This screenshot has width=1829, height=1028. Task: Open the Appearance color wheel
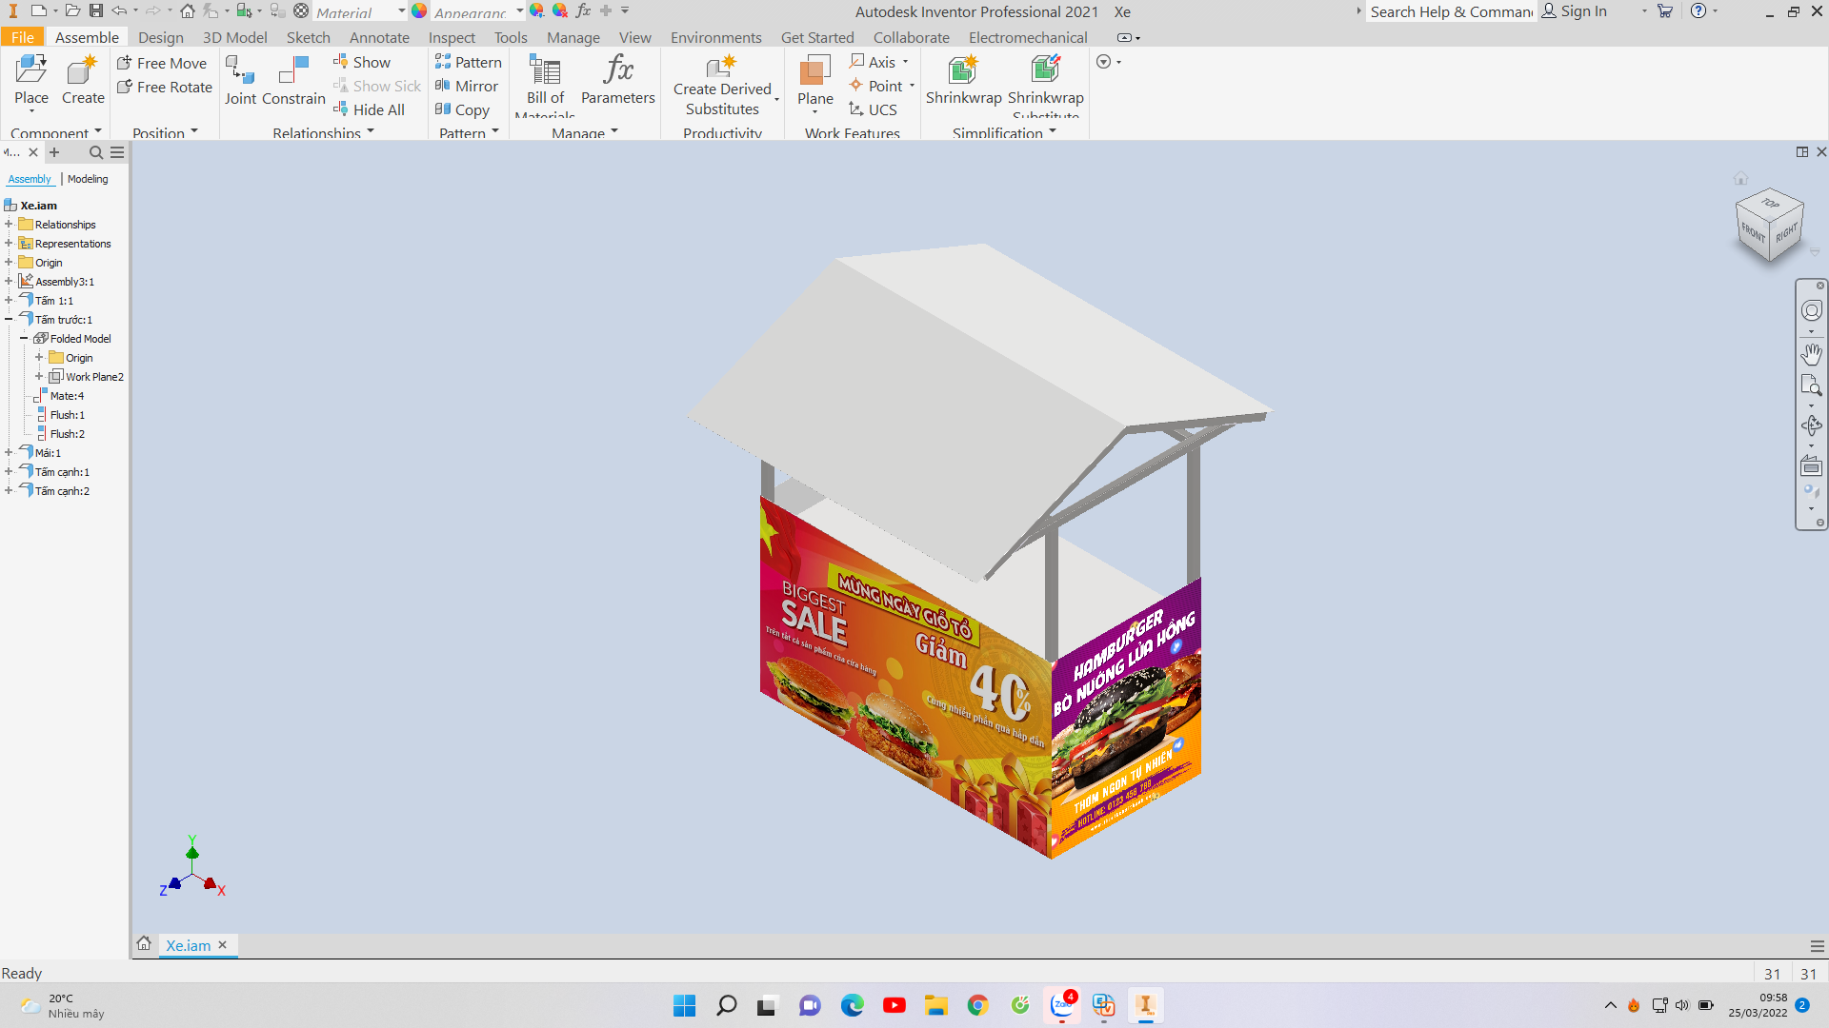(x=419, y=11)
